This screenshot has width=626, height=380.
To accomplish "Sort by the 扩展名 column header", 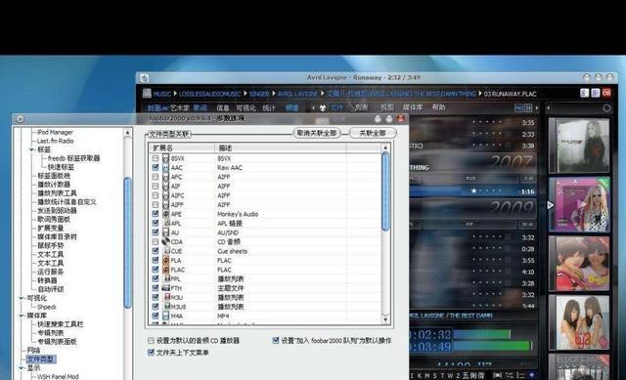I will 181,148.
